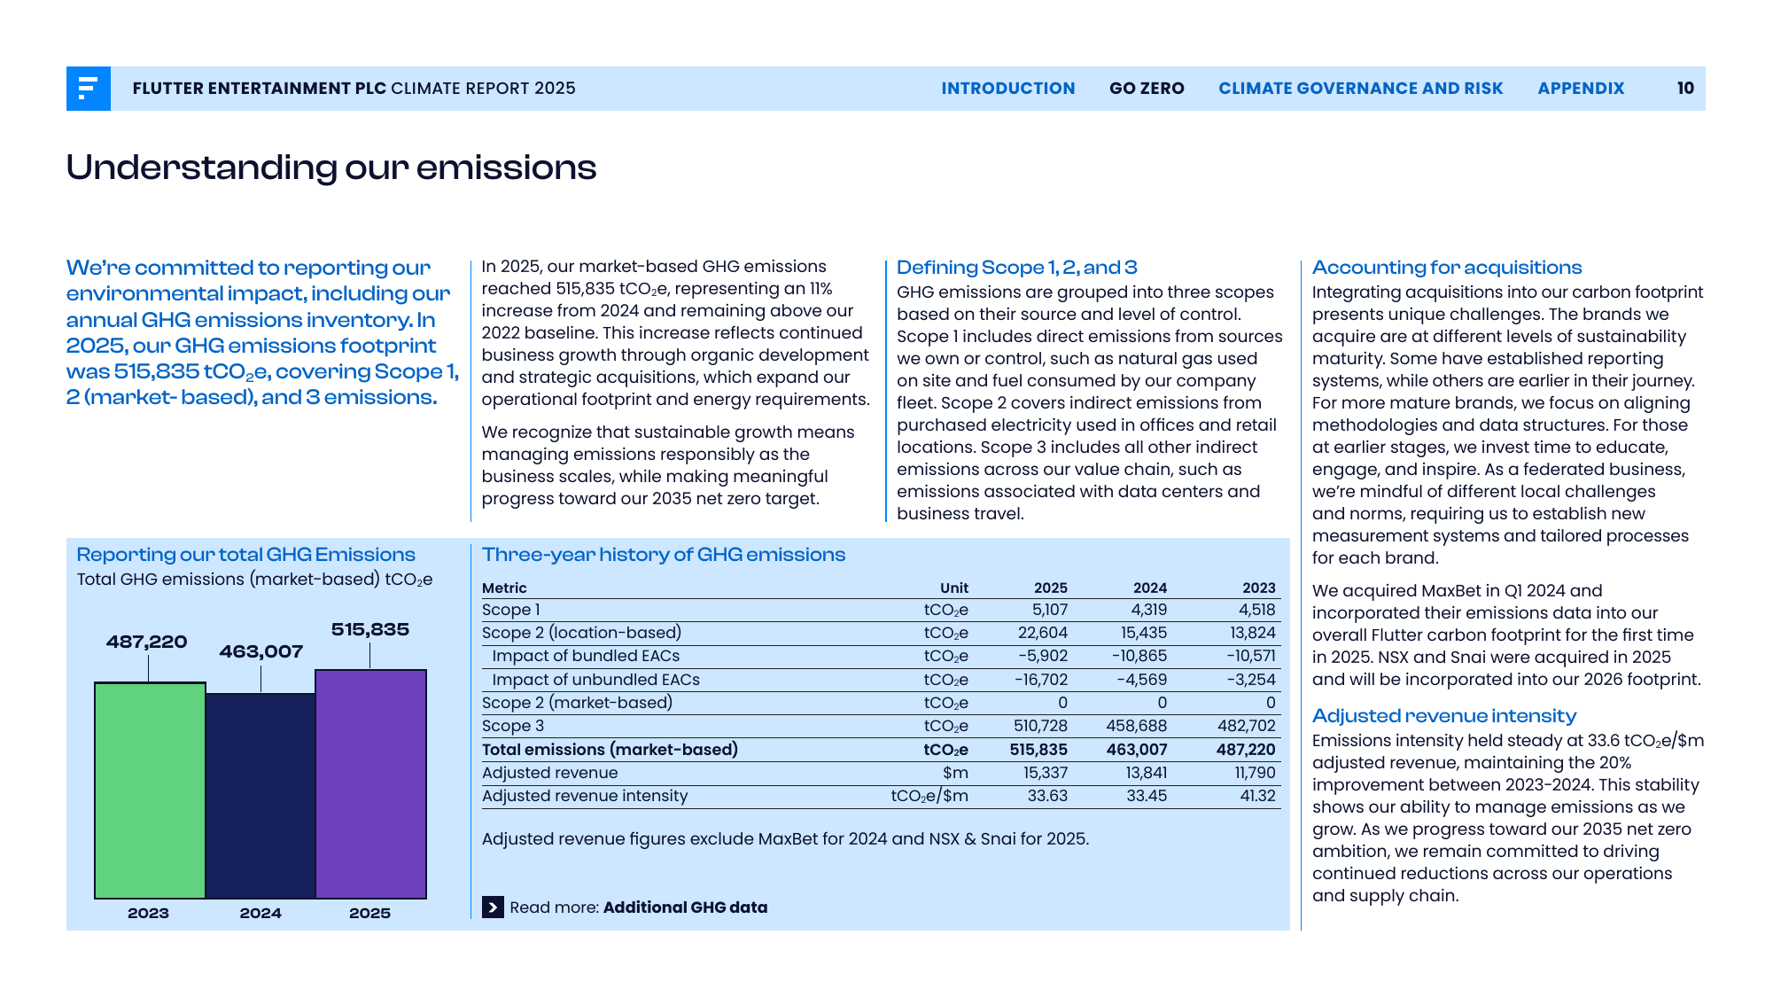Image resolution: width=1773 pixels, height=997 pixels.
Task: Open the Introduction section tab
Action: 1007,89
